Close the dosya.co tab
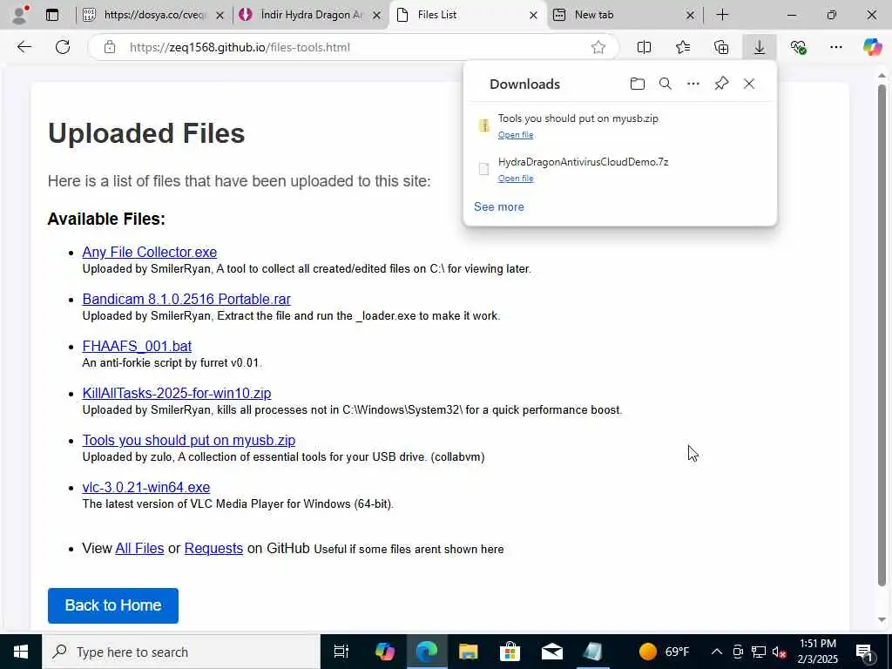Screen dimensions: 892x669 pos(220,16)
